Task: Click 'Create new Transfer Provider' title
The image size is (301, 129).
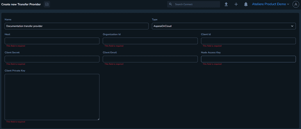Action: coord(21,4)
